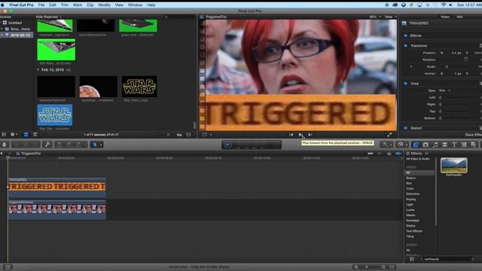Switch to the Video inspector tab
Image resolution: width=482 pixels, height=271 pixels.
[445, 17]
